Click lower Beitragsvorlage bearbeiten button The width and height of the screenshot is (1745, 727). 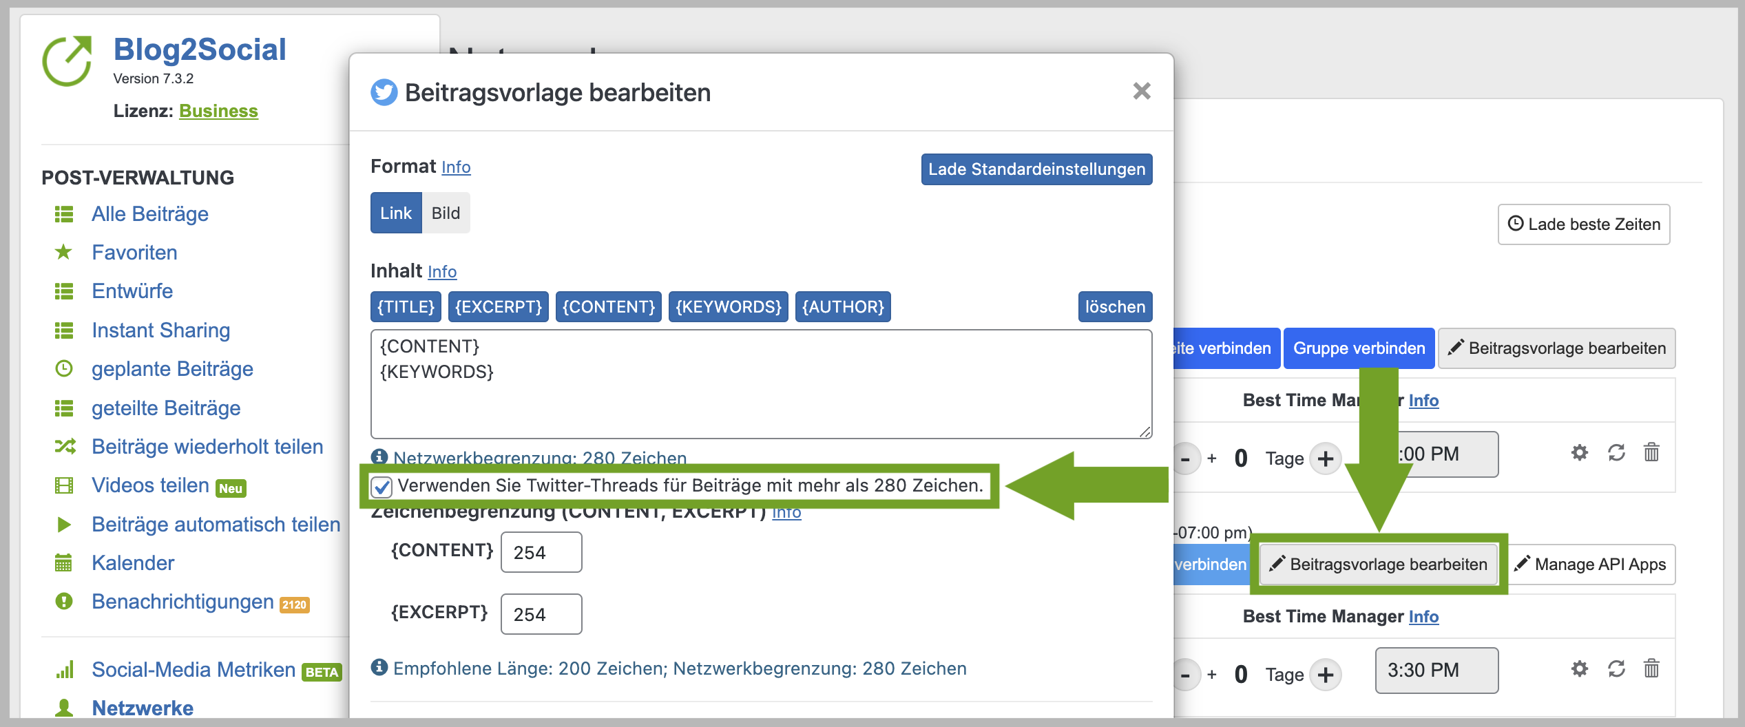click(x=1379, y=565)
